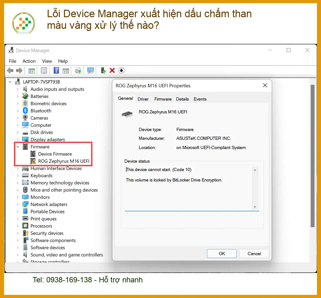Switch to the Driver tab

click(143, 99)
